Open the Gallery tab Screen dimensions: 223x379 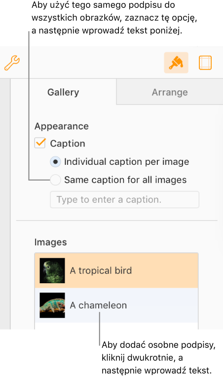(63, 92)
